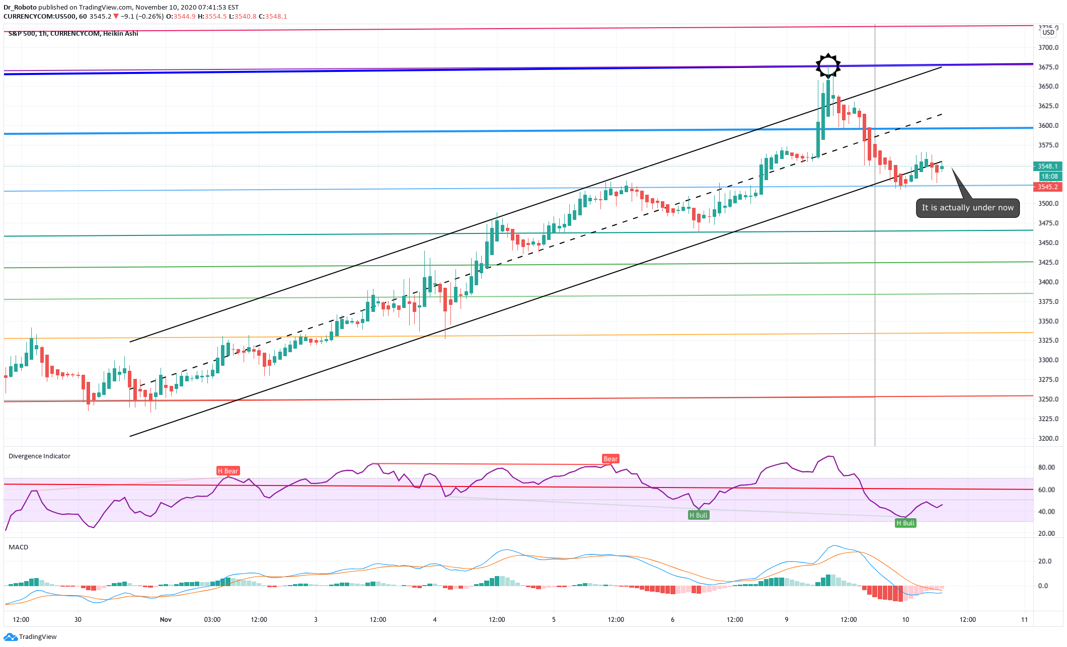Click the MACD pane title
The width and height of the screenshot is (1067, 647).
point(18,547)
